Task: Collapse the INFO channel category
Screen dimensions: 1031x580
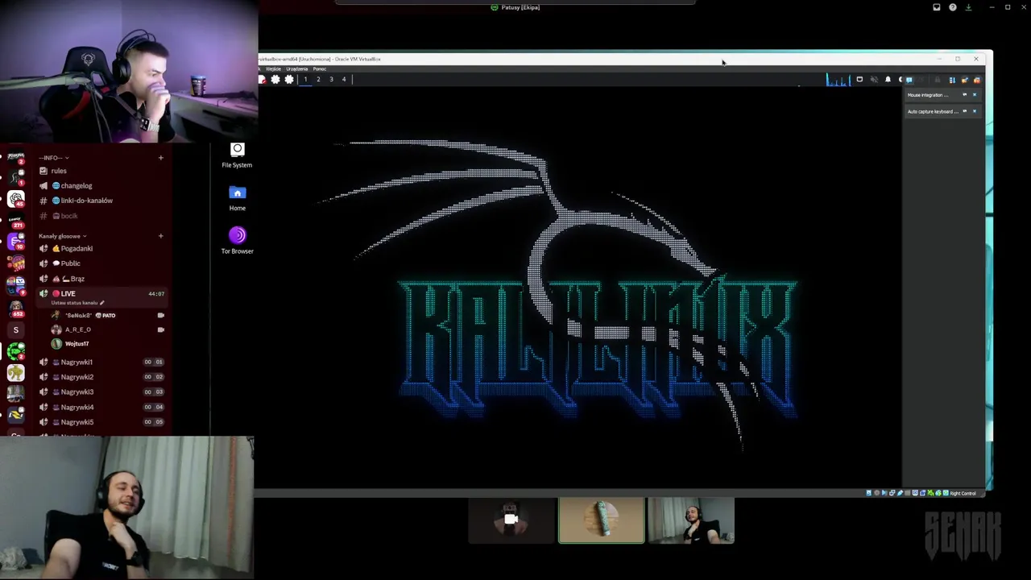Action: click(x=54, y=158)
